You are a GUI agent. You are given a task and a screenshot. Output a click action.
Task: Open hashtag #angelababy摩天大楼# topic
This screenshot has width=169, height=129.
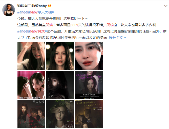(x=36, y=12)
